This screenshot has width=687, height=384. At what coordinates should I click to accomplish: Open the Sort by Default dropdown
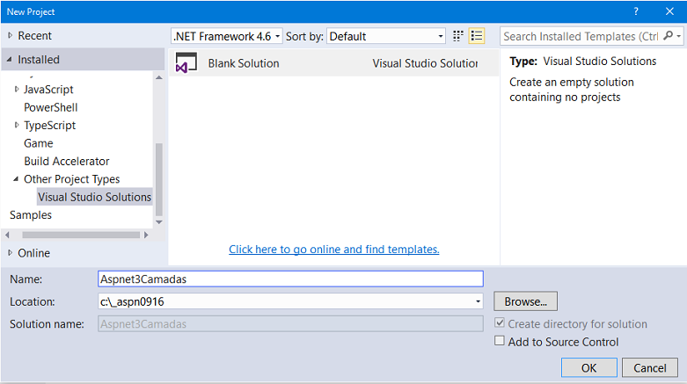click(x=386, y=36)
